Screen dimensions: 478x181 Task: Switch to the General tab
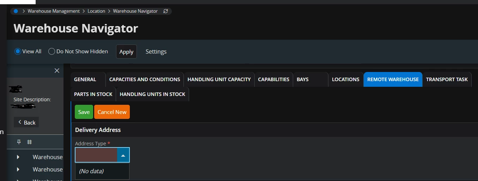pyautogui.click(x=85, y=79)
